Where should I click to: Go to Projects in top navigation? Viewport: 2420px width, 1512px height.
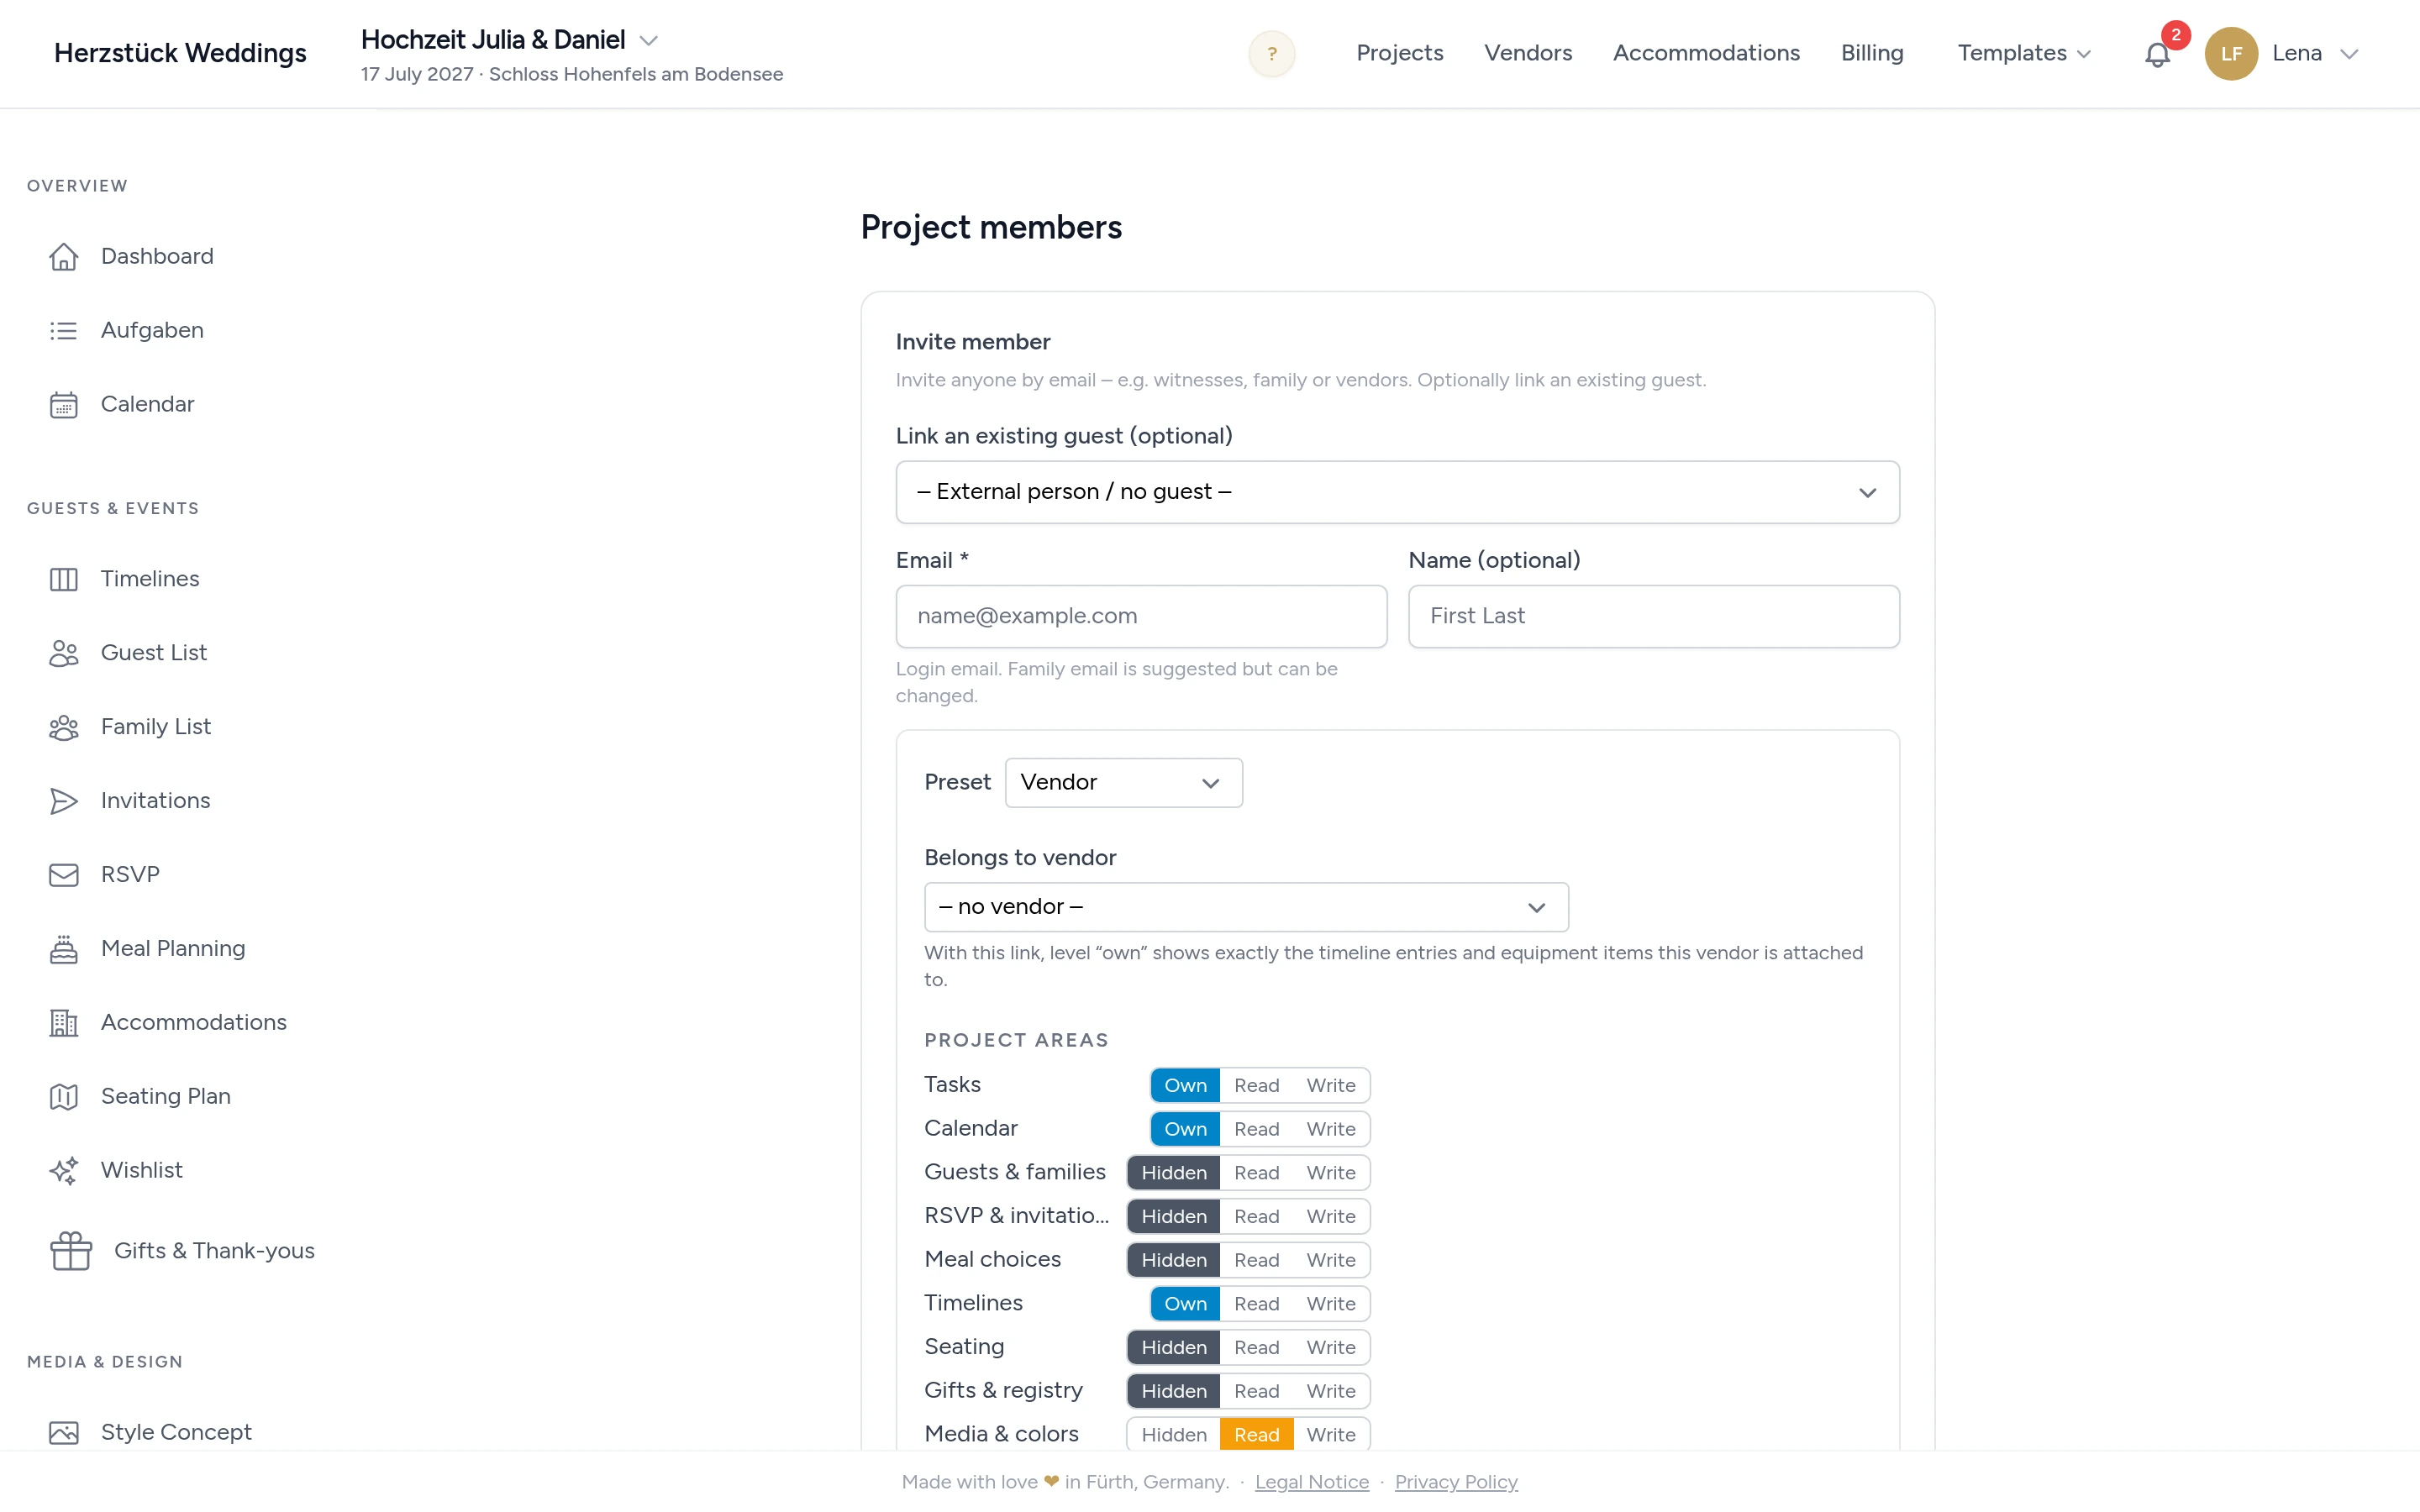click(x=1399, y=54)
